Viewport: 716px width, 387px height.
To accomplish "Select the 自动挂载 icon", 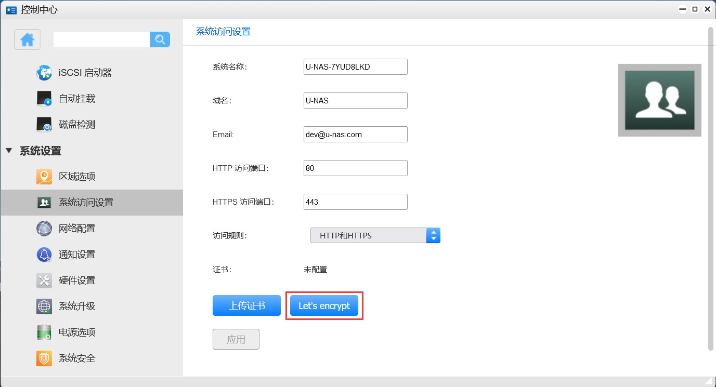I will (44, 99).
